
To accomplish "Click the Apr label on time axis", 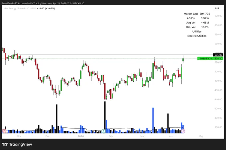I will coord(171,136).
